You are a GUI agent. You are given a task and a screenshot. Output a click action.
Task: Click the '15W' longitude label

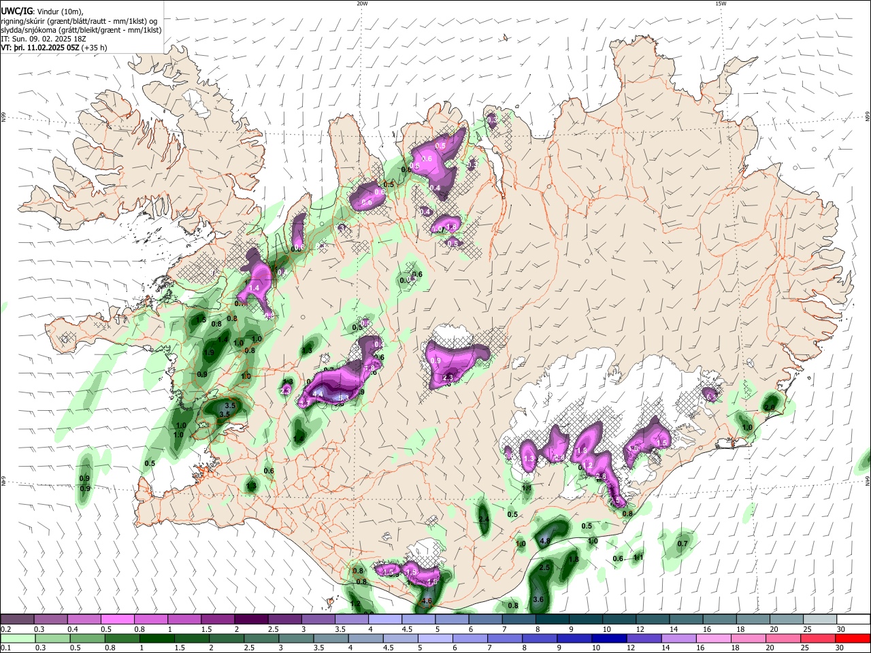click(x=721, y=3)
